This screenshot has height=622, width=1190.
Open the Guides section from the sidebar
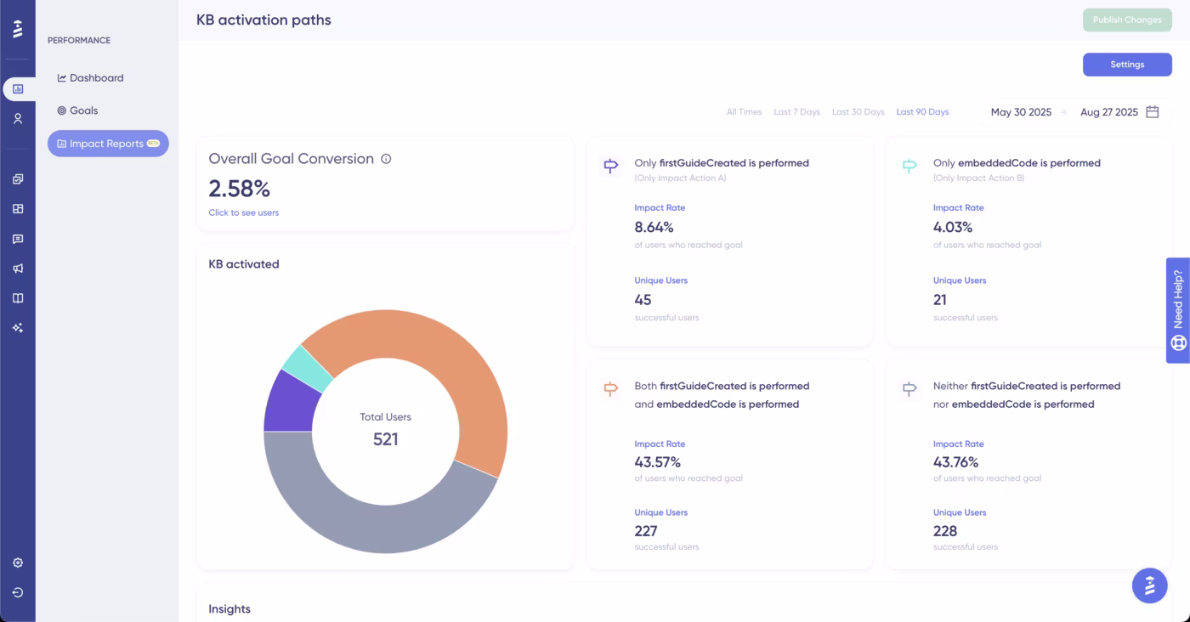point(18,178)
